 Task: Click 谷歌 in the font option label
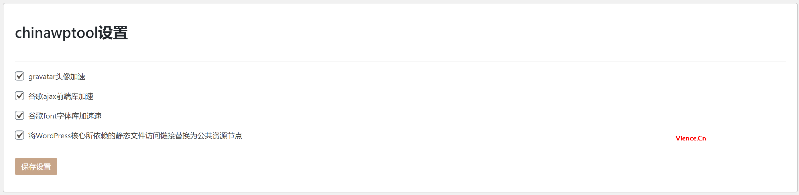pos(36,116)
